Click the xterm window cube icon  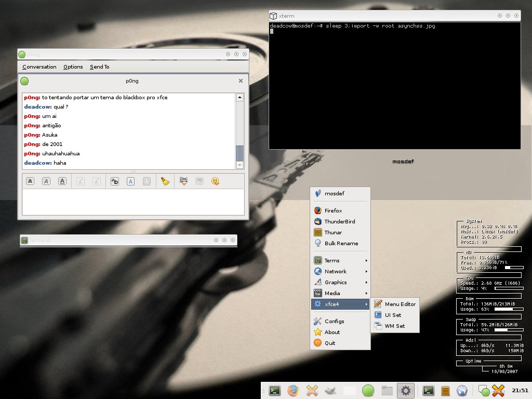point(273,16)
